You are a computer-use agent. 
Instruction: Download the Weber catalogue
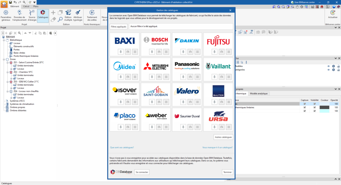point(152,127)
